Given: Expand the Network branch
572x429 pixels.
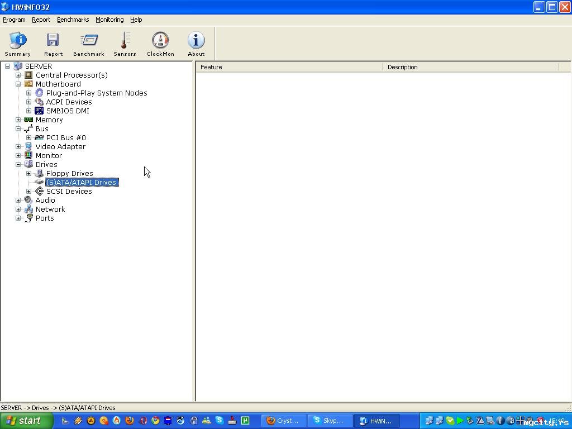Looking at the screenshot, I should point(18,209).
